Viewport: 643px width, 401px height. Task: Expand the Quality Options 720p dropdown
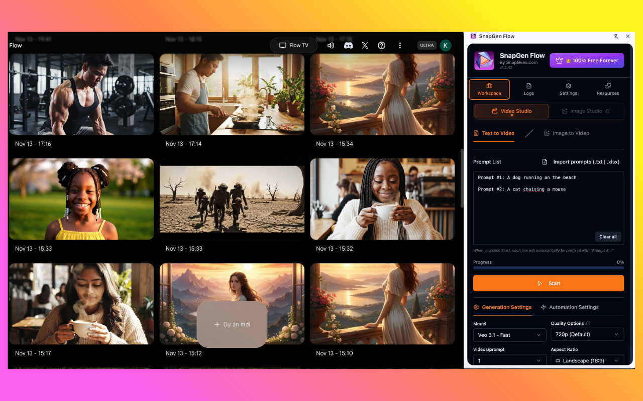pos(587,334)
